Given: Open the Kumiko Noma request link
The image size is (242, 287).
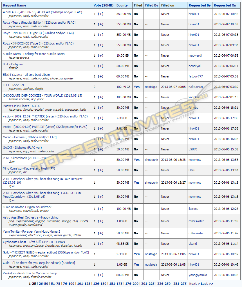Looking at the screenshot, I should [34, 54].
